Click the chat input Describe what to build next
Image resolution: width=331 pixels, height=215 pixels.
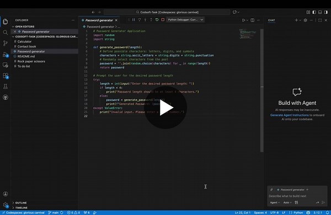297,196
